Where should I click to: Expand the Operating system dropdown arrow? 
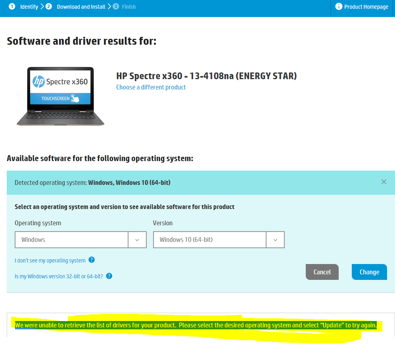point(137,240)
